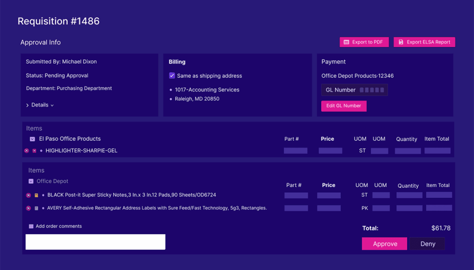Remove the BLACK Post-it Super Sticky Notes item
The width and height of the screenshot is (474, 270).
coord(28,195)
